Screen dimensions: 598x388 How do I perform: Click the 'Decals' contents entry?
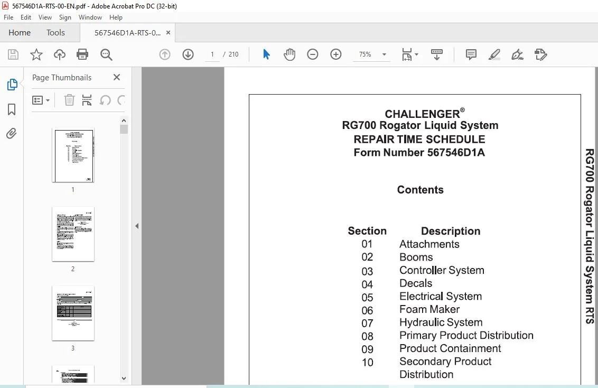click(416, 283)
